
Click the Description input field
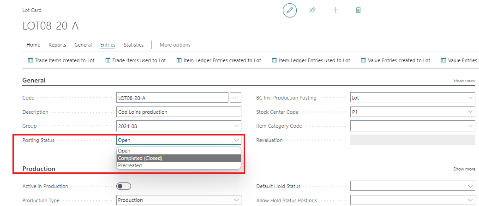tap(179, 112)
